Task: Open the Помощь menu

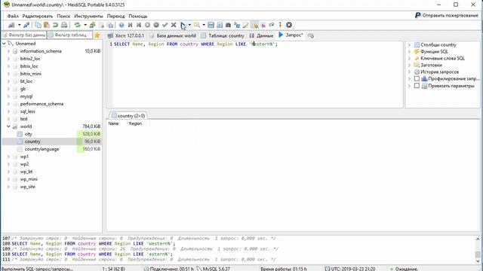Action: (137, 16)
